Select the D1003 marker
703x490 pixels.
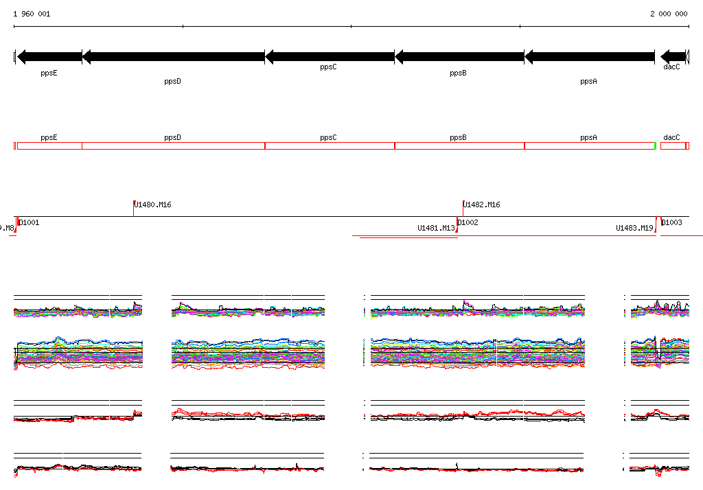point(671,222)
